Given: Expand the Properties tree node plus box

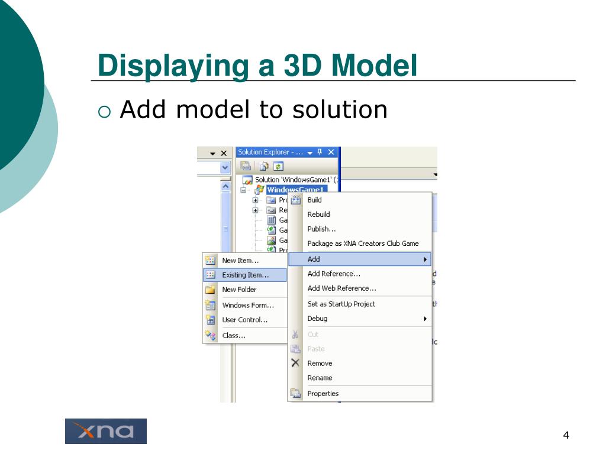Looking at the screenshot, I should tap(255, 200).
